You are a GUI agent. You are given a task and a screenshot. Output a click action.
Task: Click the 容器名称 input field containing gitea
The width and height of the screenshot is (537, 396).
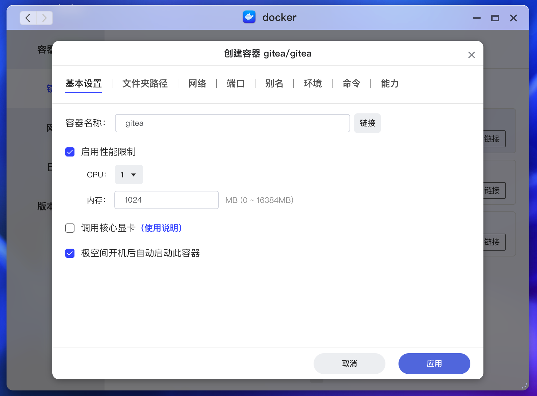click(x=233, y=123)
